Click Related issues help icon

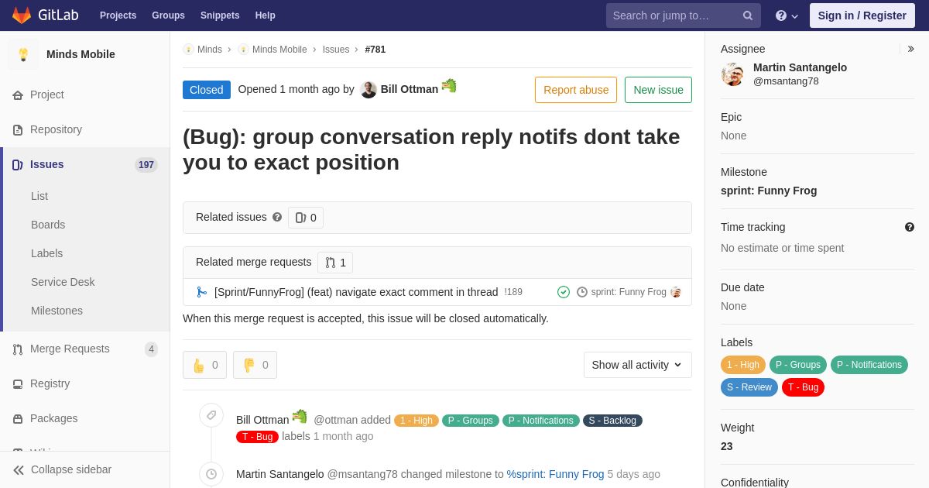[277, 218]
